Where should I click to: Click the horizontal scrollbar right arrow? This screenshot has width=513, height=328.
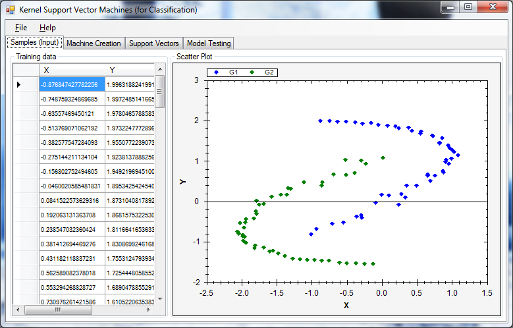click(150, 310)
